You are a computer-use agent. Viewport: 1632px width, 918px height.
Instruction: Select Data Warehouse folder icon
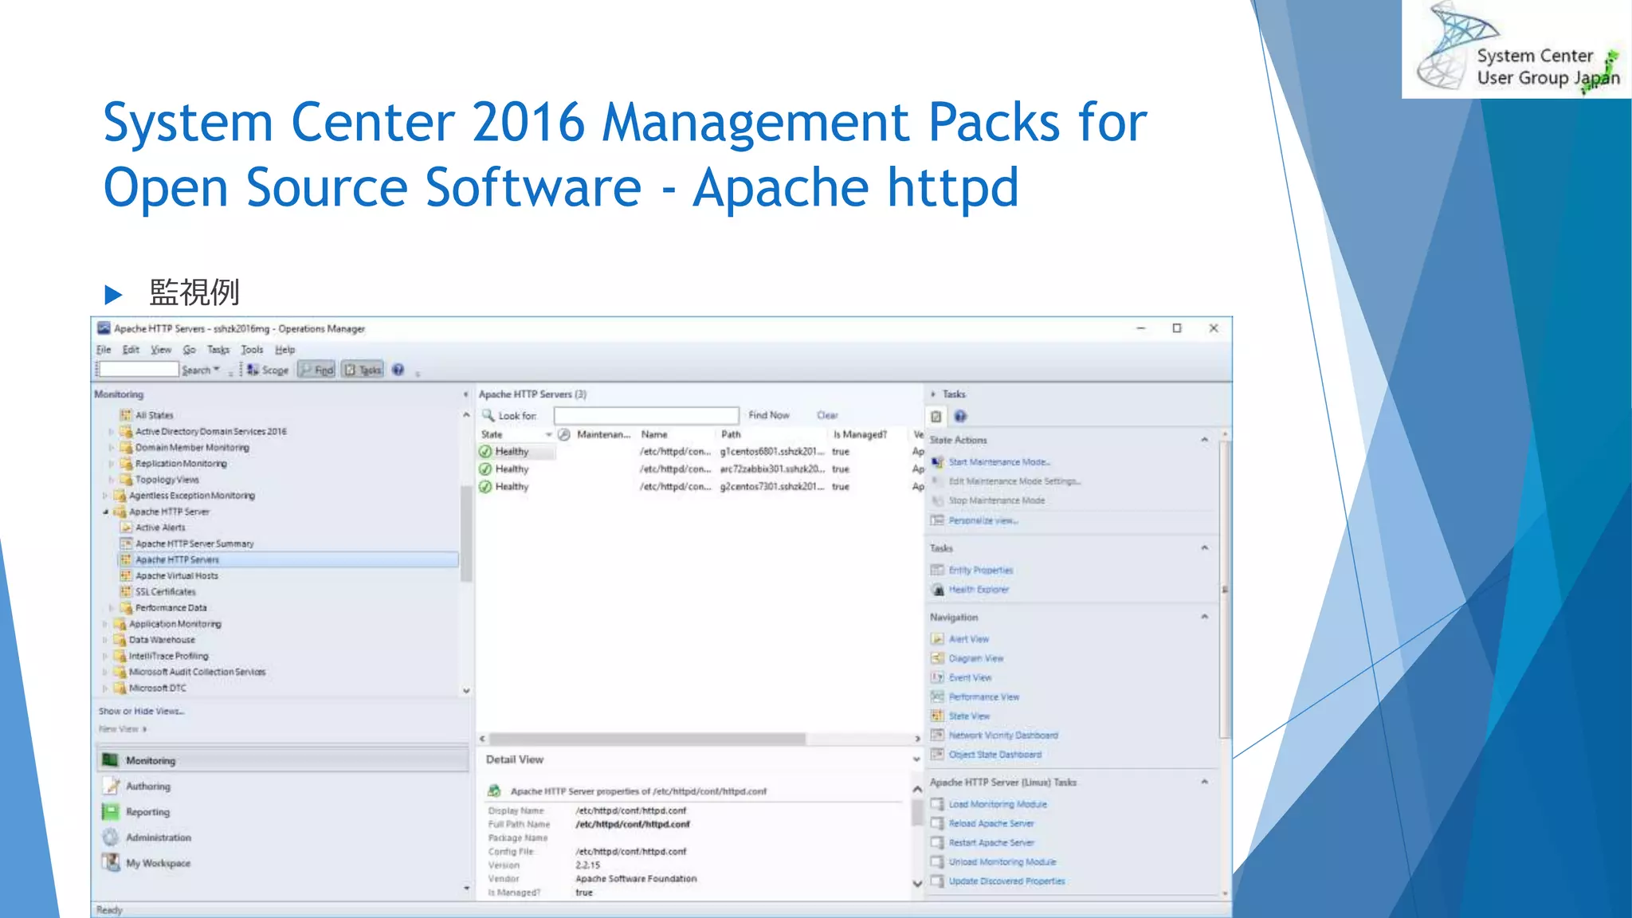point(120,640)
